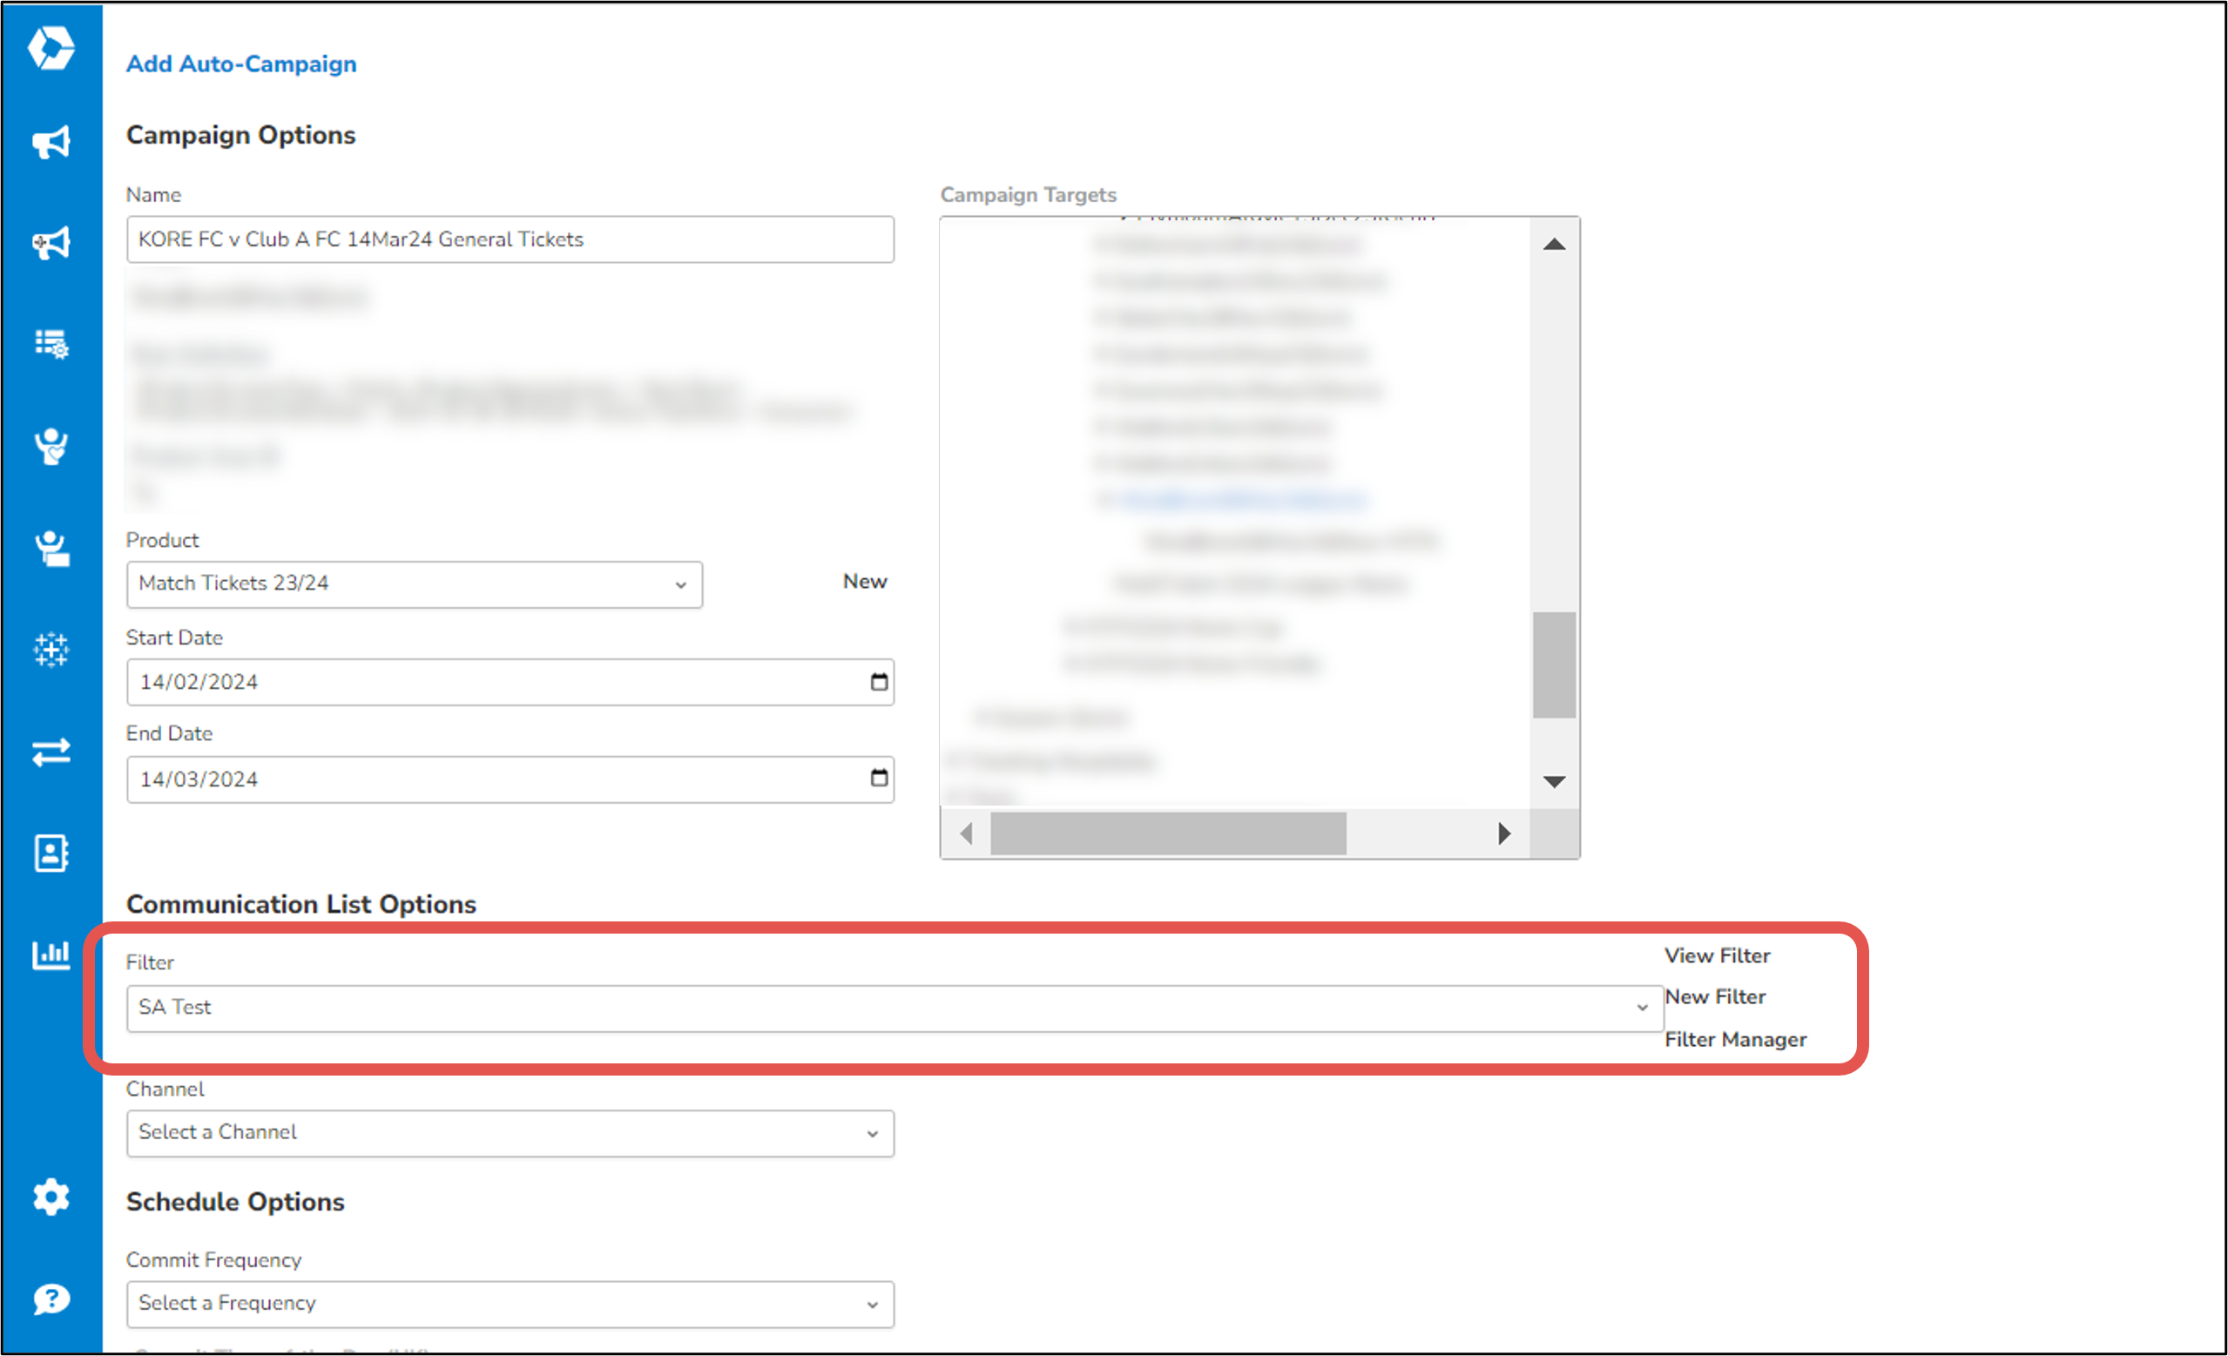
Task: Click the New product link
Action: tap(864, 581)
